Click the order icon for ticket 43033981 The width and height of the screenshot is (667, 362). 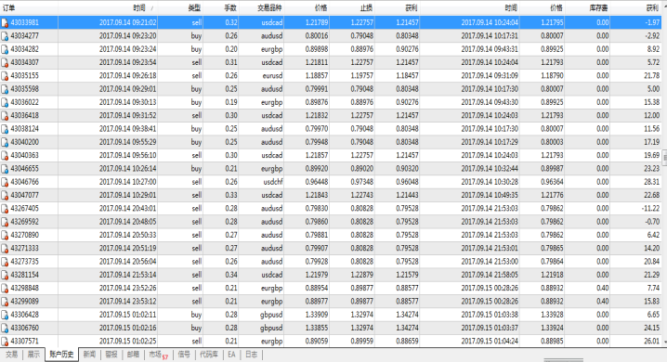5,22
